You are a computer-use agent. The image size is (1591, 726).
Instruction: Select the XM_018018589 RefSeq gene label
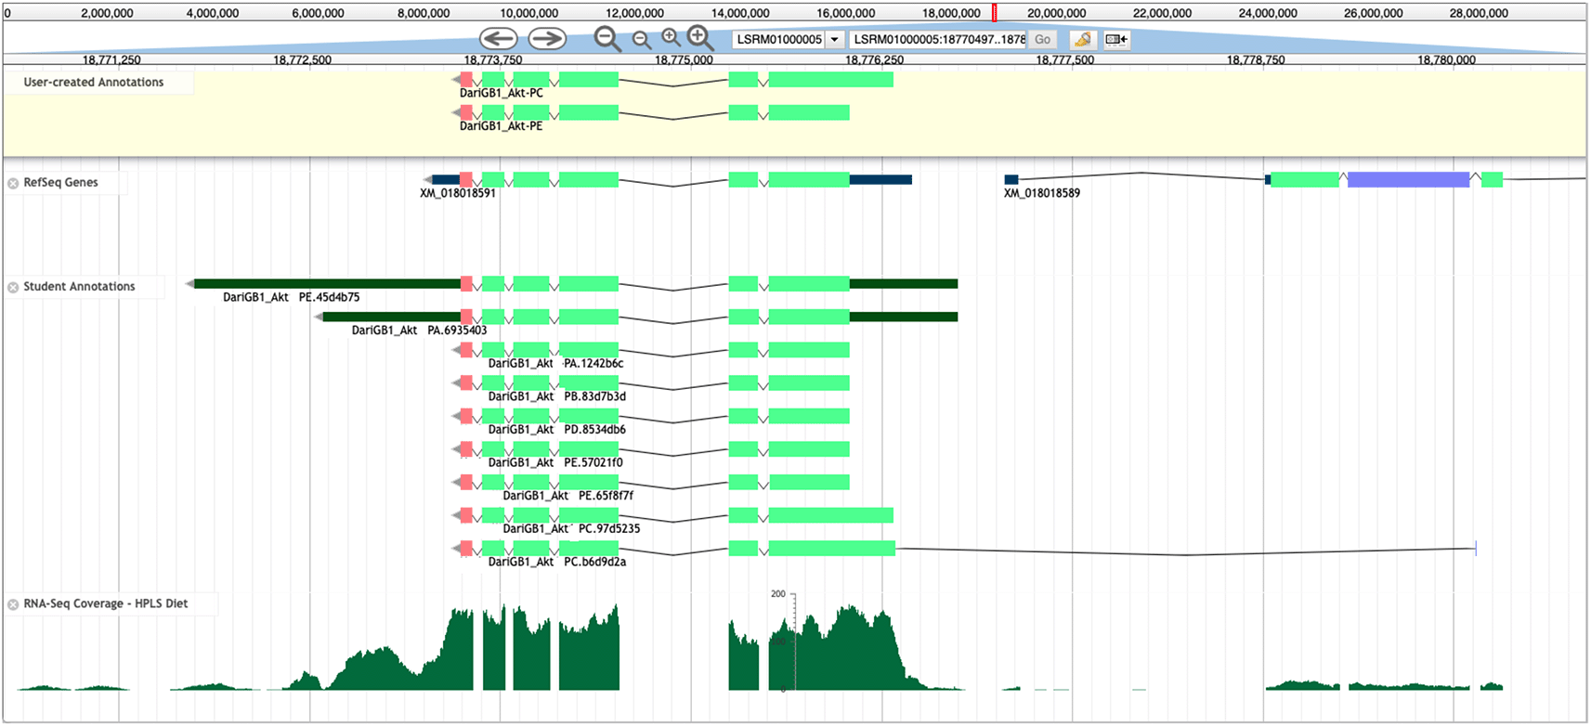pos(1042,193)
